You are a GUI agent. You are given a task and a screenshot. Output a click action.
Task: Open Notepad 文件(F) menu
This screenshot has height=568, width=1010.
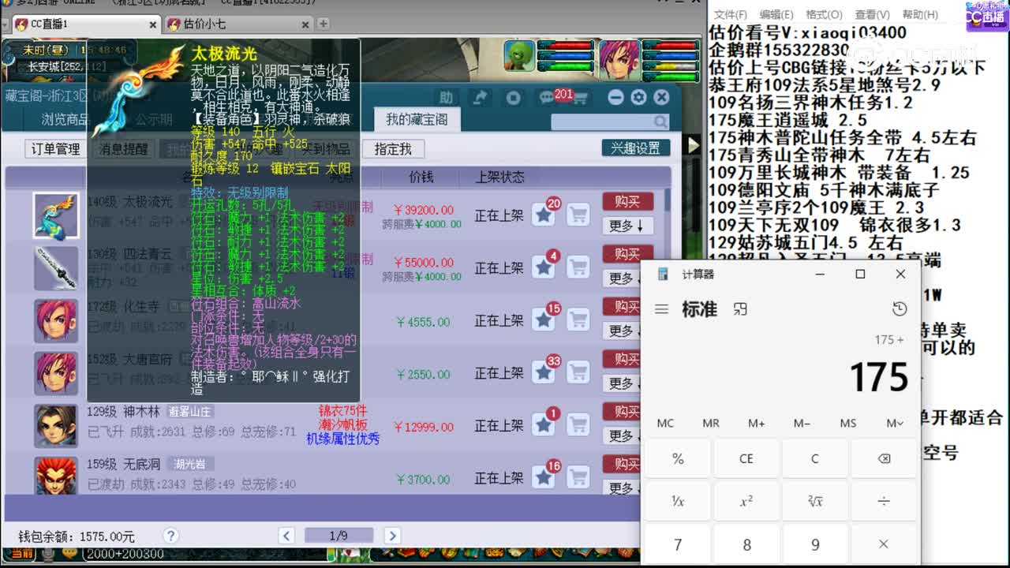click(x=730, y=14)
